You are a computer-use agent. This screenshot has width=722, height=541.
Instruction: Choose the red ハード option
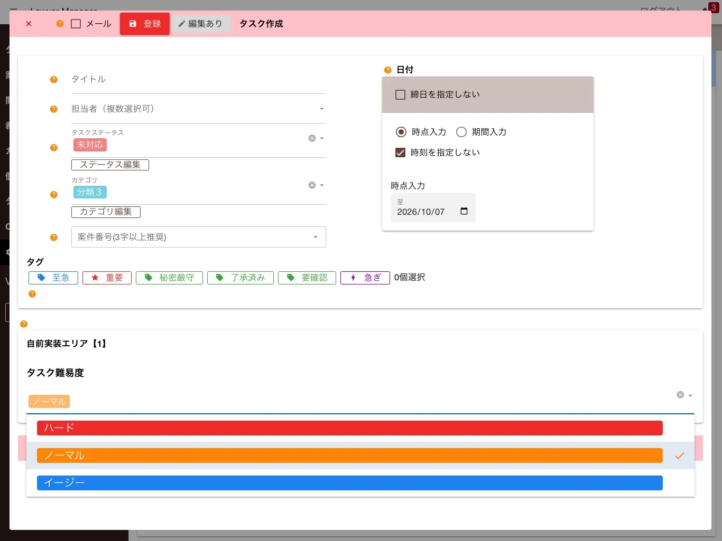coord(350,428)
